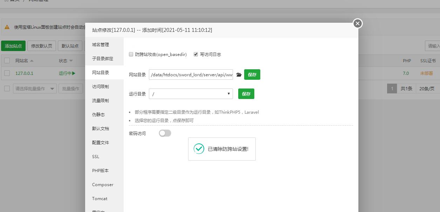Open the 运行目录 dropdown
The image size is (440, 212).
click(191, 94)
